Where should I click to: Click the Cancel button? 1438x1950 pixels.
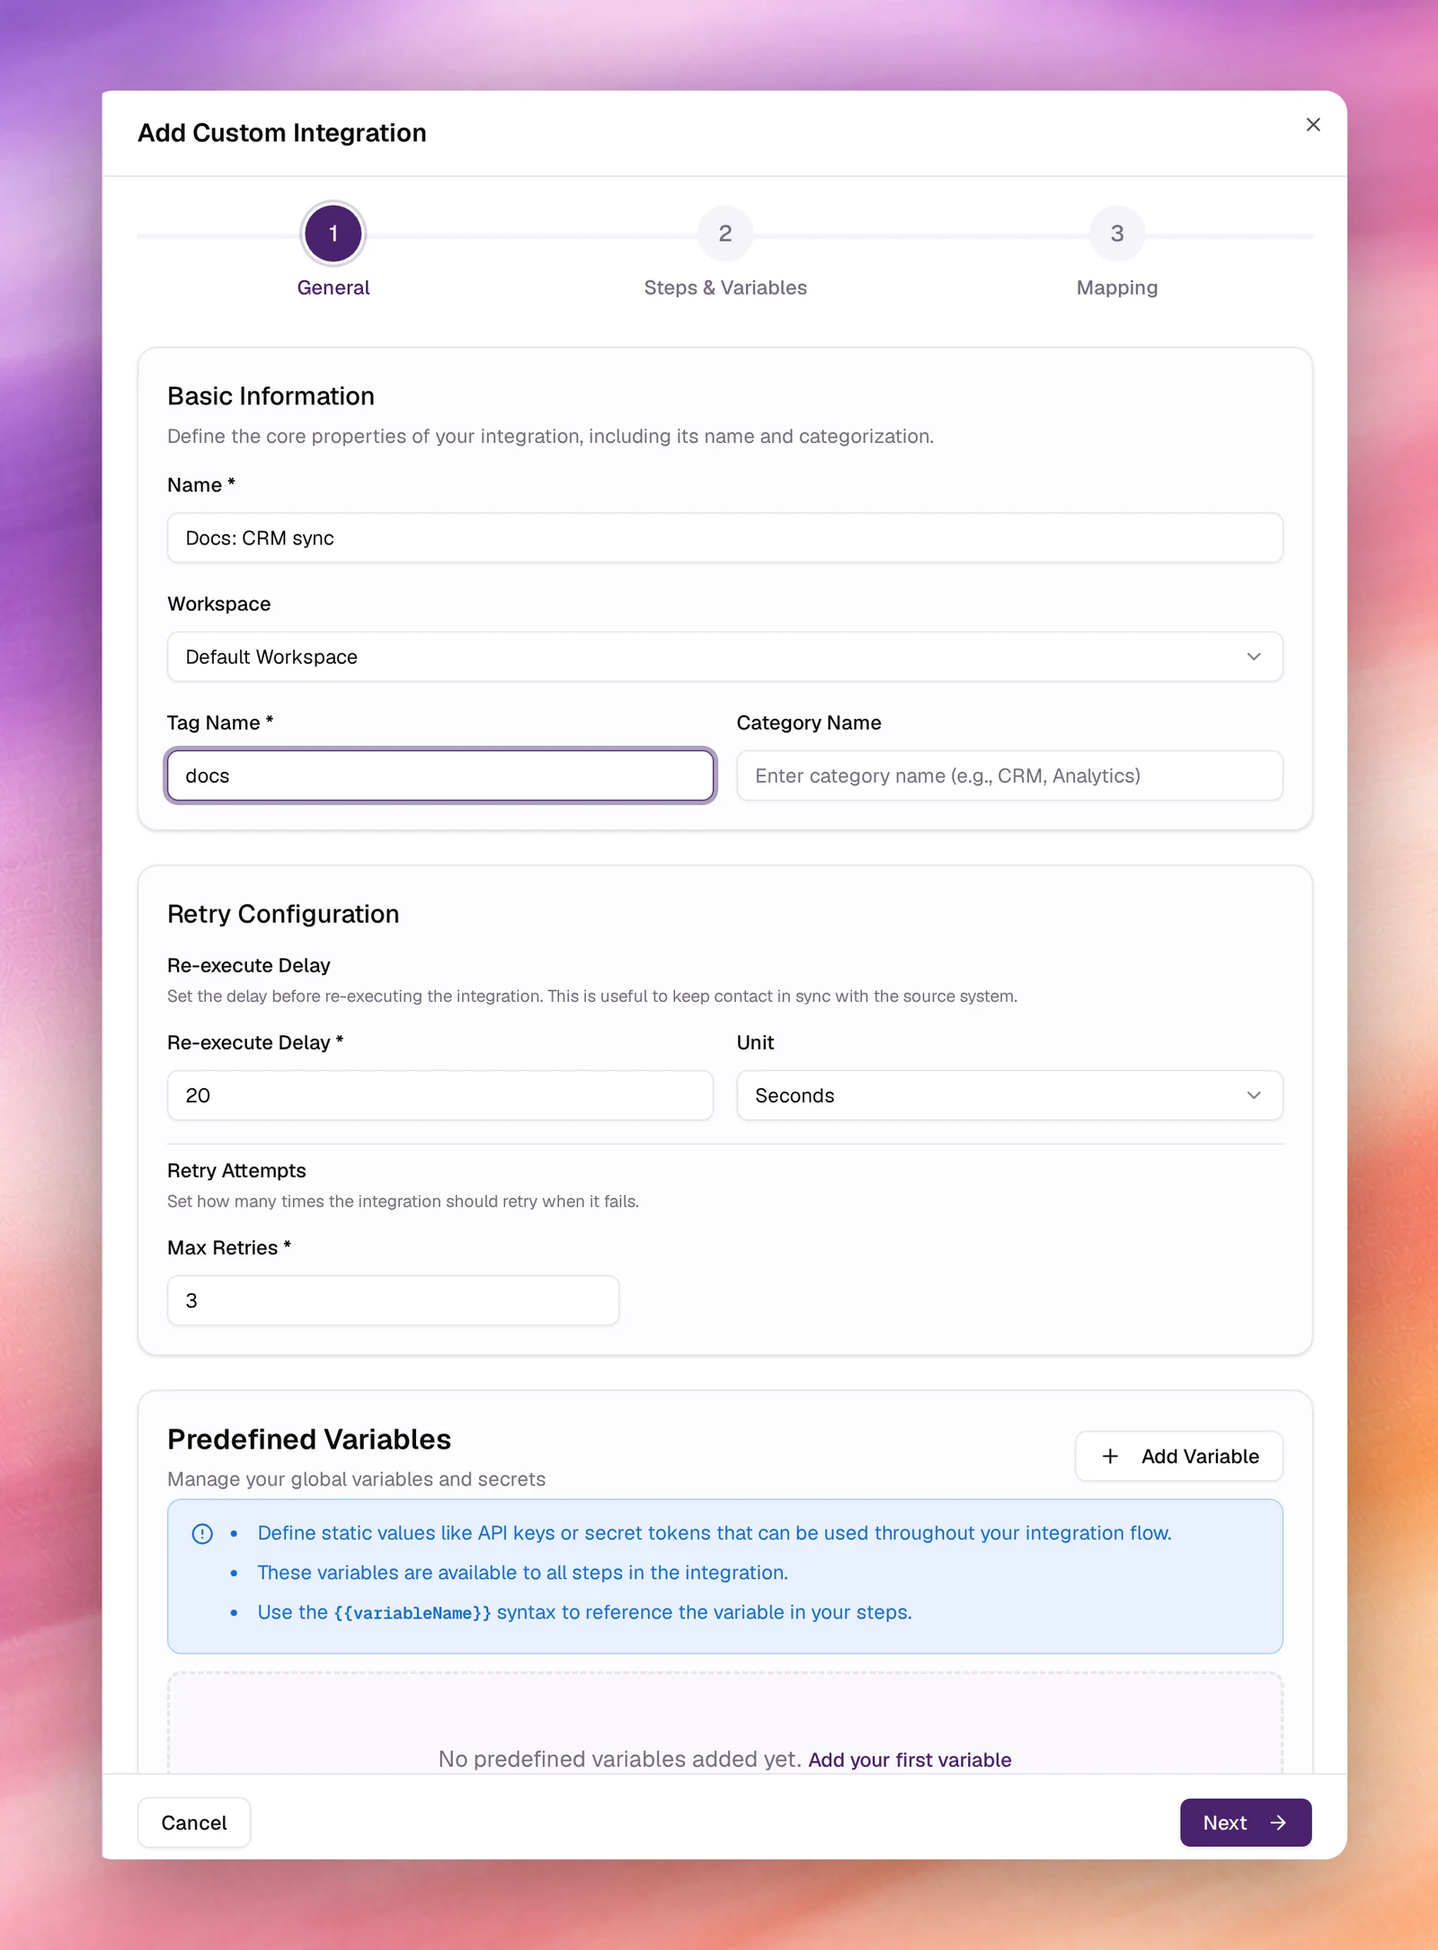tap(194, 1822)
